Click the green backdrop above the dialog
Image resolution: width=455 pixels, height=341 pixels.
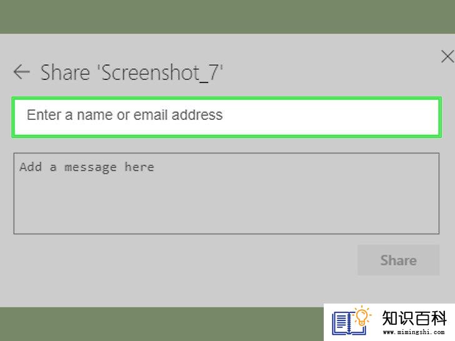tap(227, 16)
